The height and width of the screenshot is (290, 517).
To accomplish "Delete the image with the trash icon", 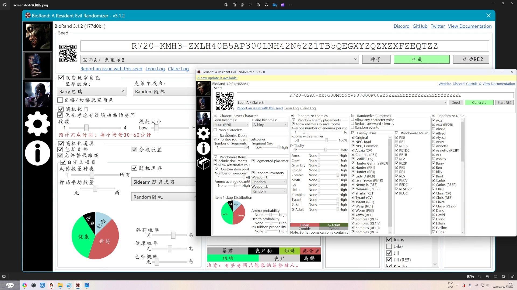I will (242, 5).
